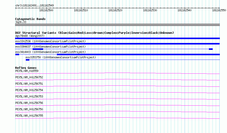This screenshot has height=133, width=227.
Task: Click the left arrow end of the ruler
Action: coord(16,8)
